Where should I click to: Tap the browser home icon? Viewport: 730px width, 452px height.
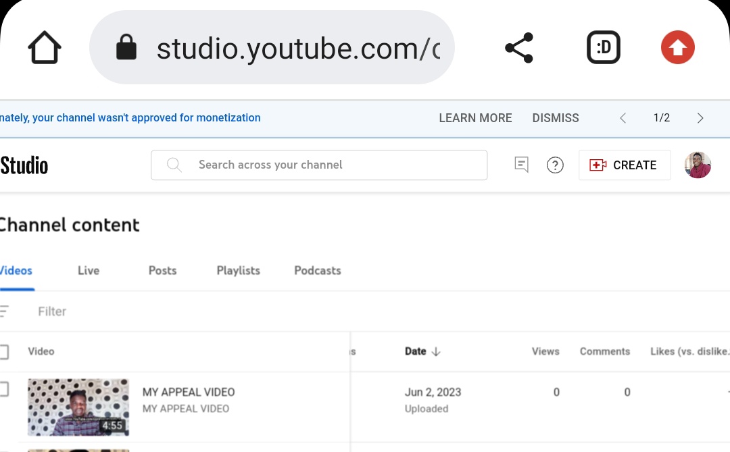(44, 47)
